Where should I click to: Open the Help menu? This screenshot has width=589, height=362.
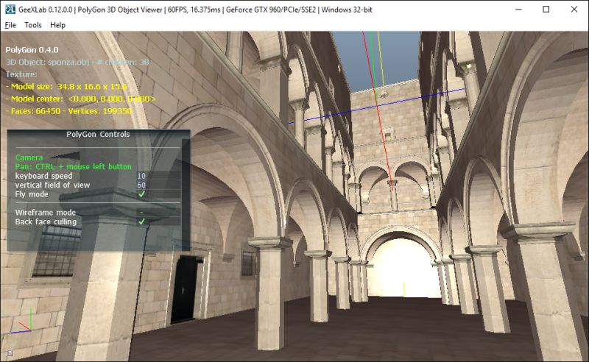tap(57, 25)
